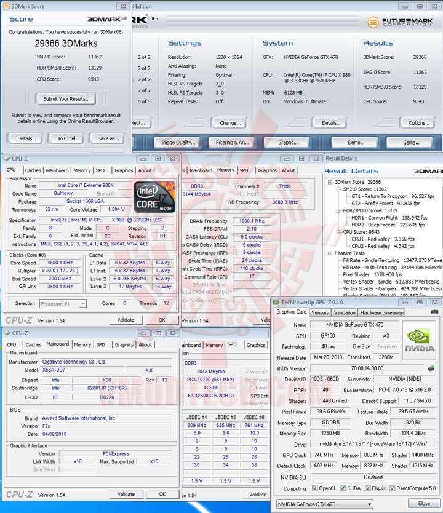Switch to Caches tab in processor CPU-Z window
This screenshot has width=443, height=513.
(x=33, y=170)
